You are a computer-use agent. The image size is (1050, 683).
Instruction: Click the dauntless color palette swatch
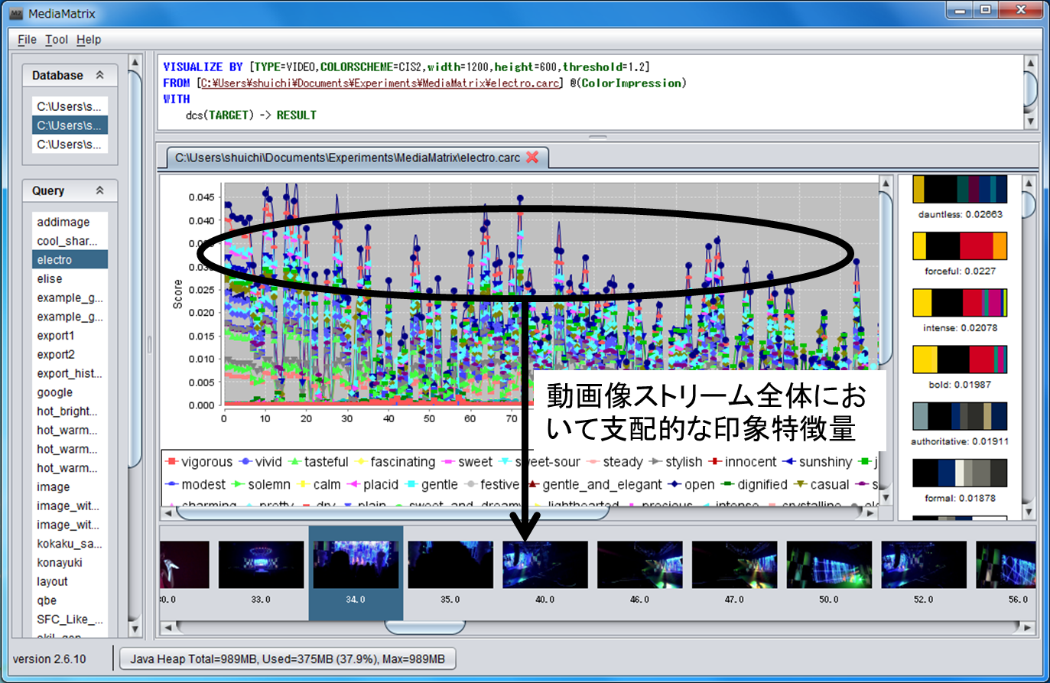click(960, 190)
